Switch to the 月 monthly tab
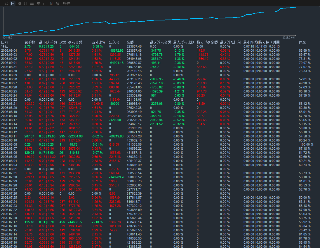320x248 pixels. click(25, 4)
